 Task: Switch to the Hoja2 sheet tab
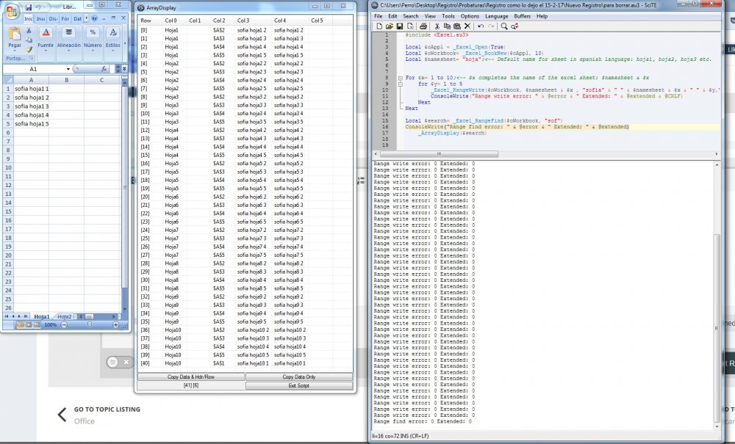tap(64, 316)
